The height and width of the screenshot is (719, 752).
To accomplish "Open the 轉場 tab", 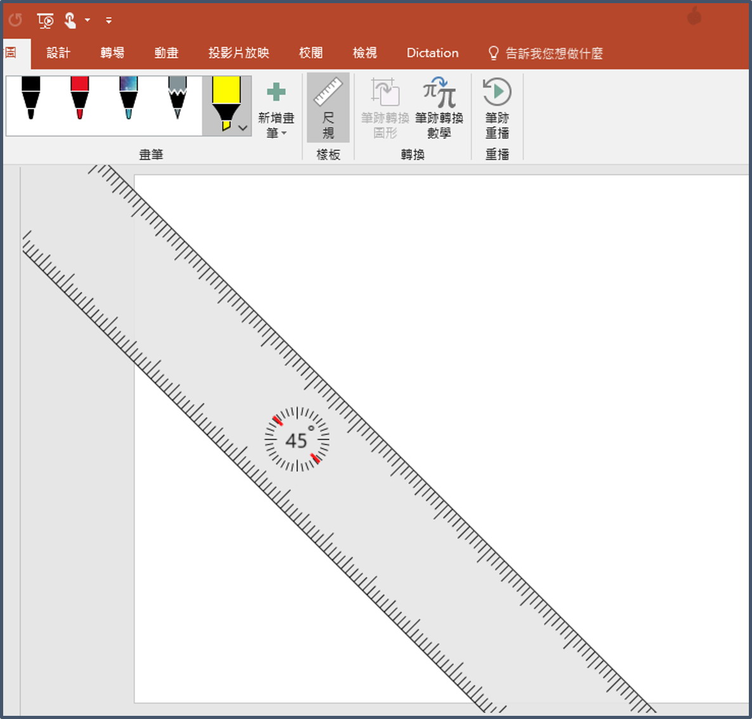I will click(x=112, y=53).
